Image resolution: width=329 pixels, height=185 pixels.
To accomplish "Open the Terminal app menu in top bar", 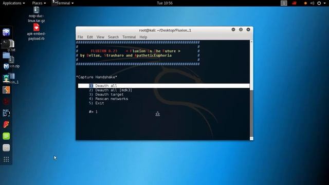I will pos(63,3).
